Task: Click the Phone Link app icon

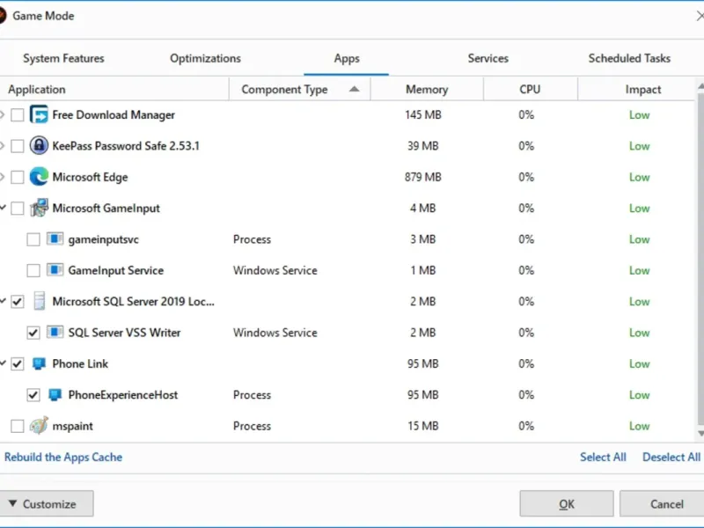Action: pos(39,363)
